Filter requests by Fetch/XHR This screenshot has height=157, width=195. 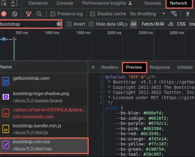pyautogui.click(x=153, y=24)
